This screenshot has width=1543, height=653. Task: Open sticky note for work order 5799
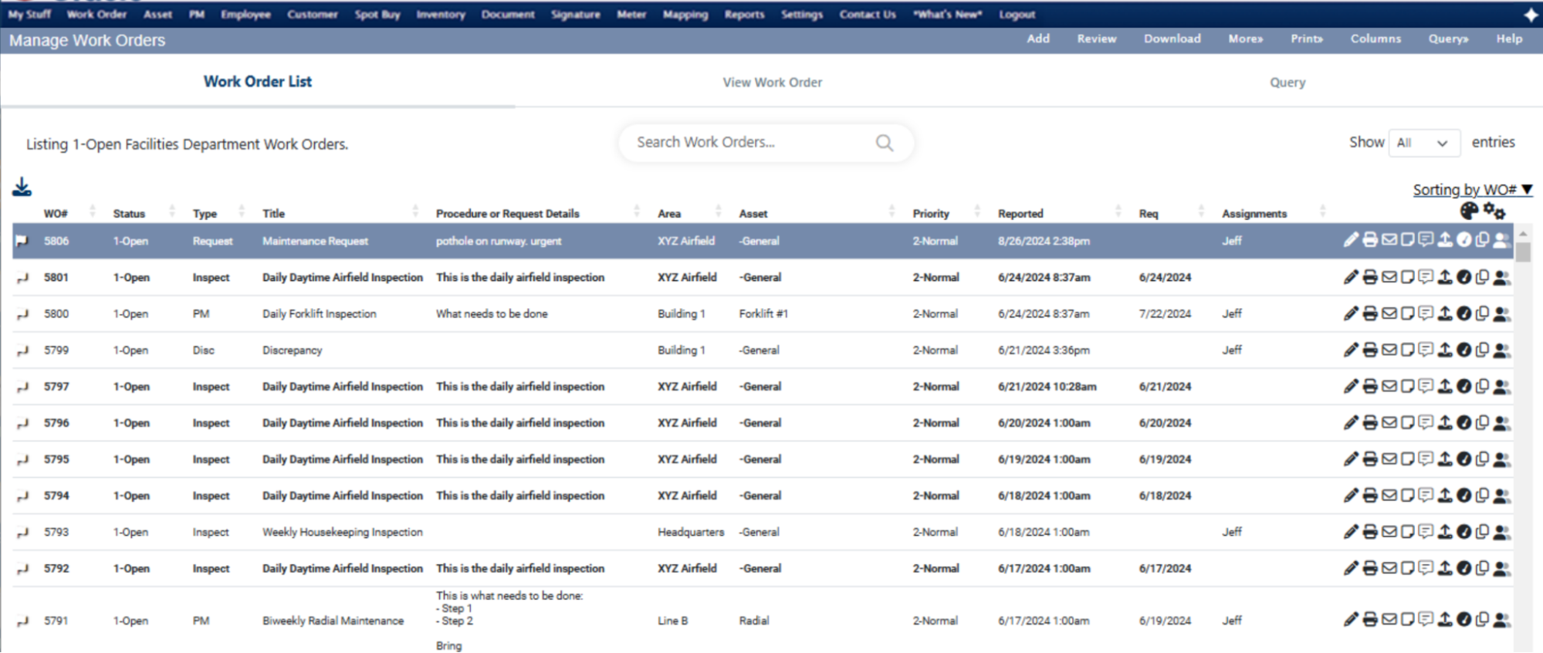click(x=1408, y=350)
